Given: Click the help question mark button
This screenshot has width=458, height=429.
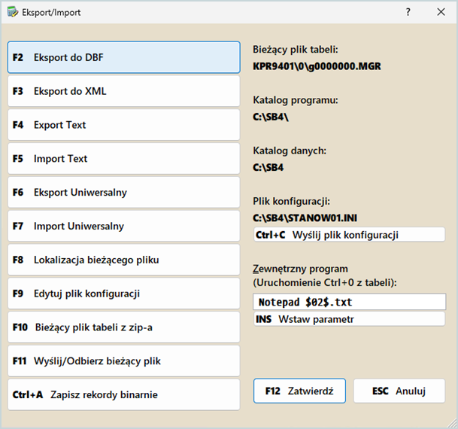Looking at the screenshot, I should coord(408,12).
